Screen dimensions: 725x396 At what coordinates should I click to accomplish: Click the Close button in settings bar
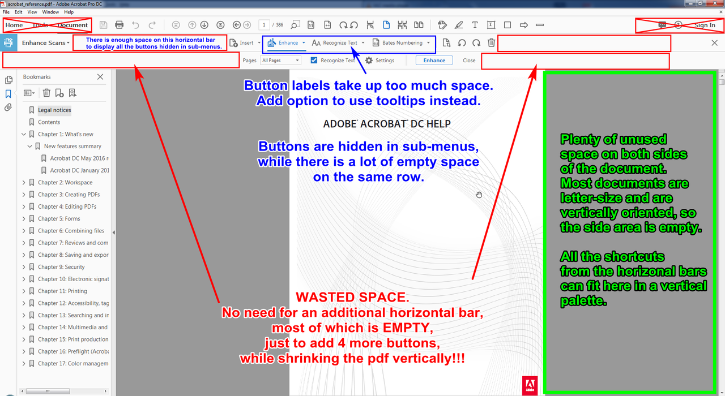pyautogui.click(x=469, y=61)
